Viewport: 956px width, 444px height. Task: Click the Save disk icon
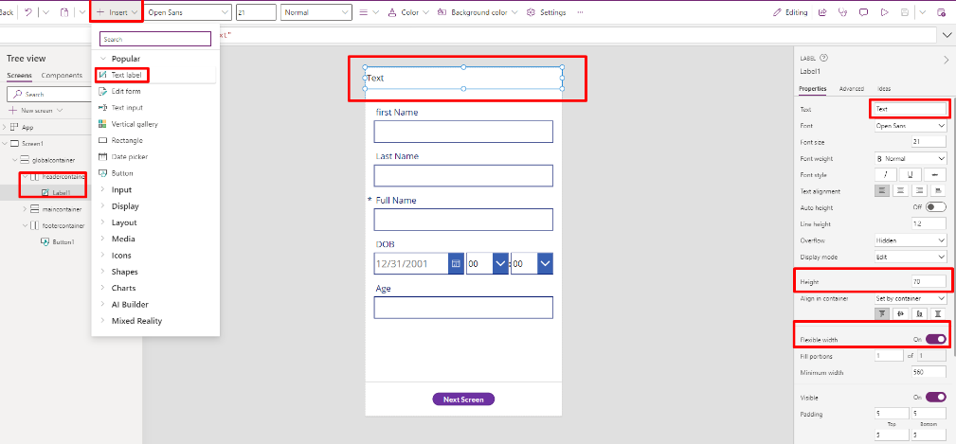coord(905,12)
